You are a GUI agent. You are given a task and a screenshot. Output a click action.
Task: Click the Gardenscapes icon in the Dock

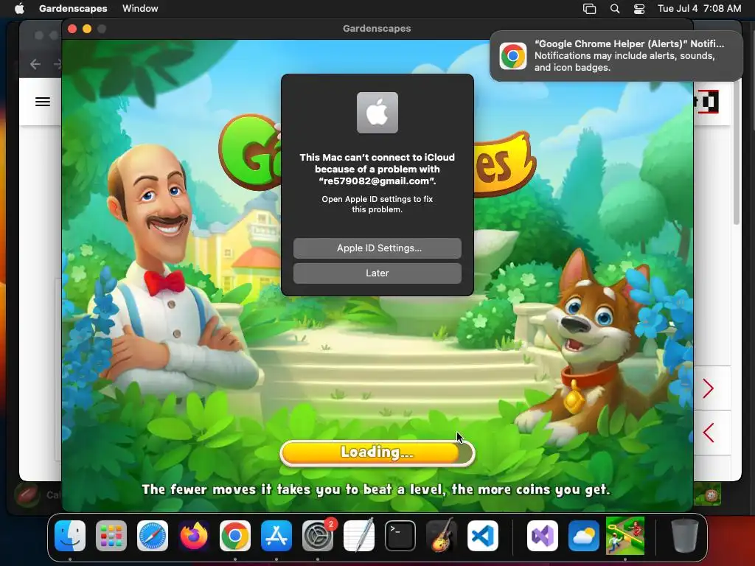click(625, 536)
